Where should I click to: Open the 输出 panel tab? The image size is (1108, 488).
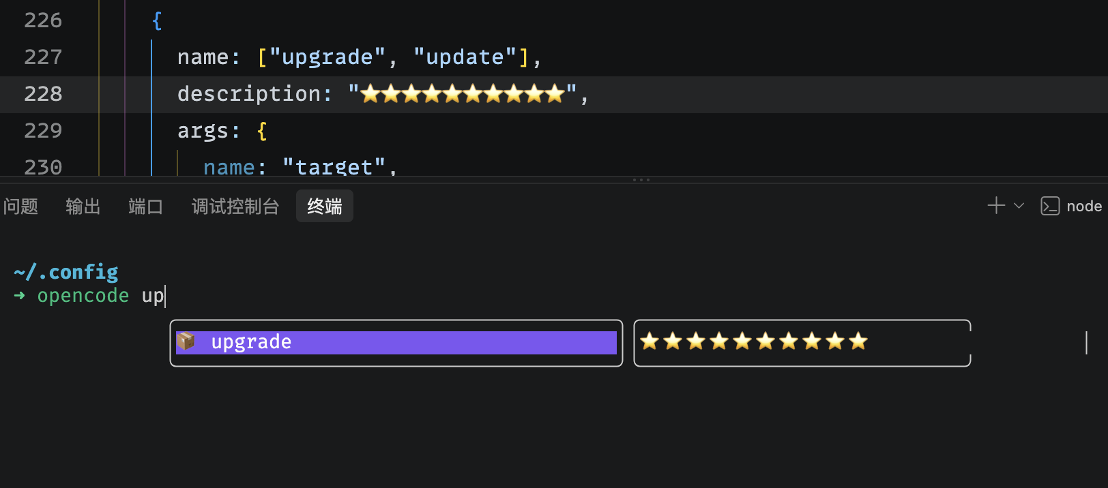click(83, 206)
